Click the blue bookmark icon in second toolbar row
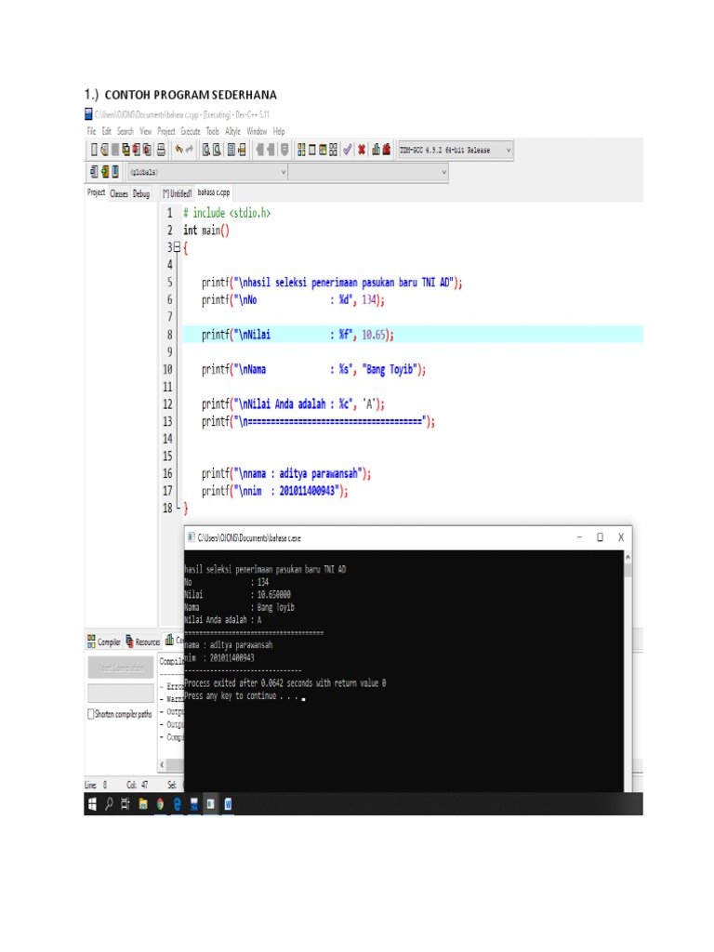Viewport: 714px width, 952px height. pyautogui.click(x=115, y=172)
